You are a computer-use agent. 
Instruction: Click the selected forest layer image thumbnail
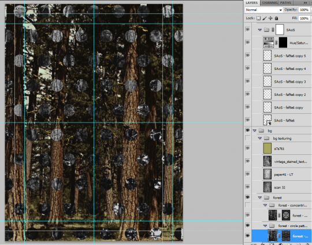click(272, 236)
